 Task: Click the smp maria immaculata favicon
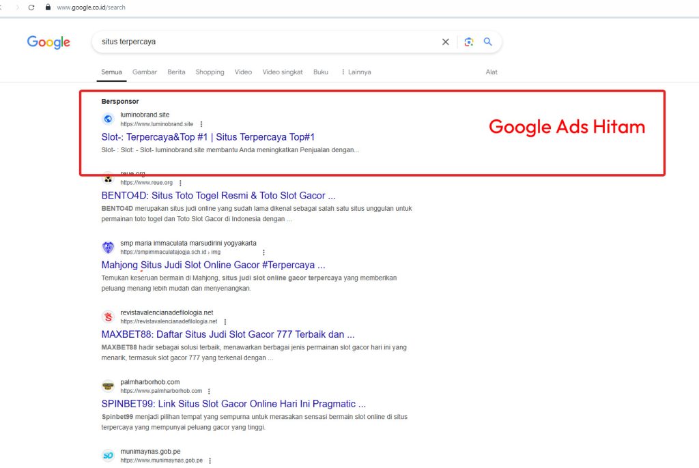pos(108,248)
